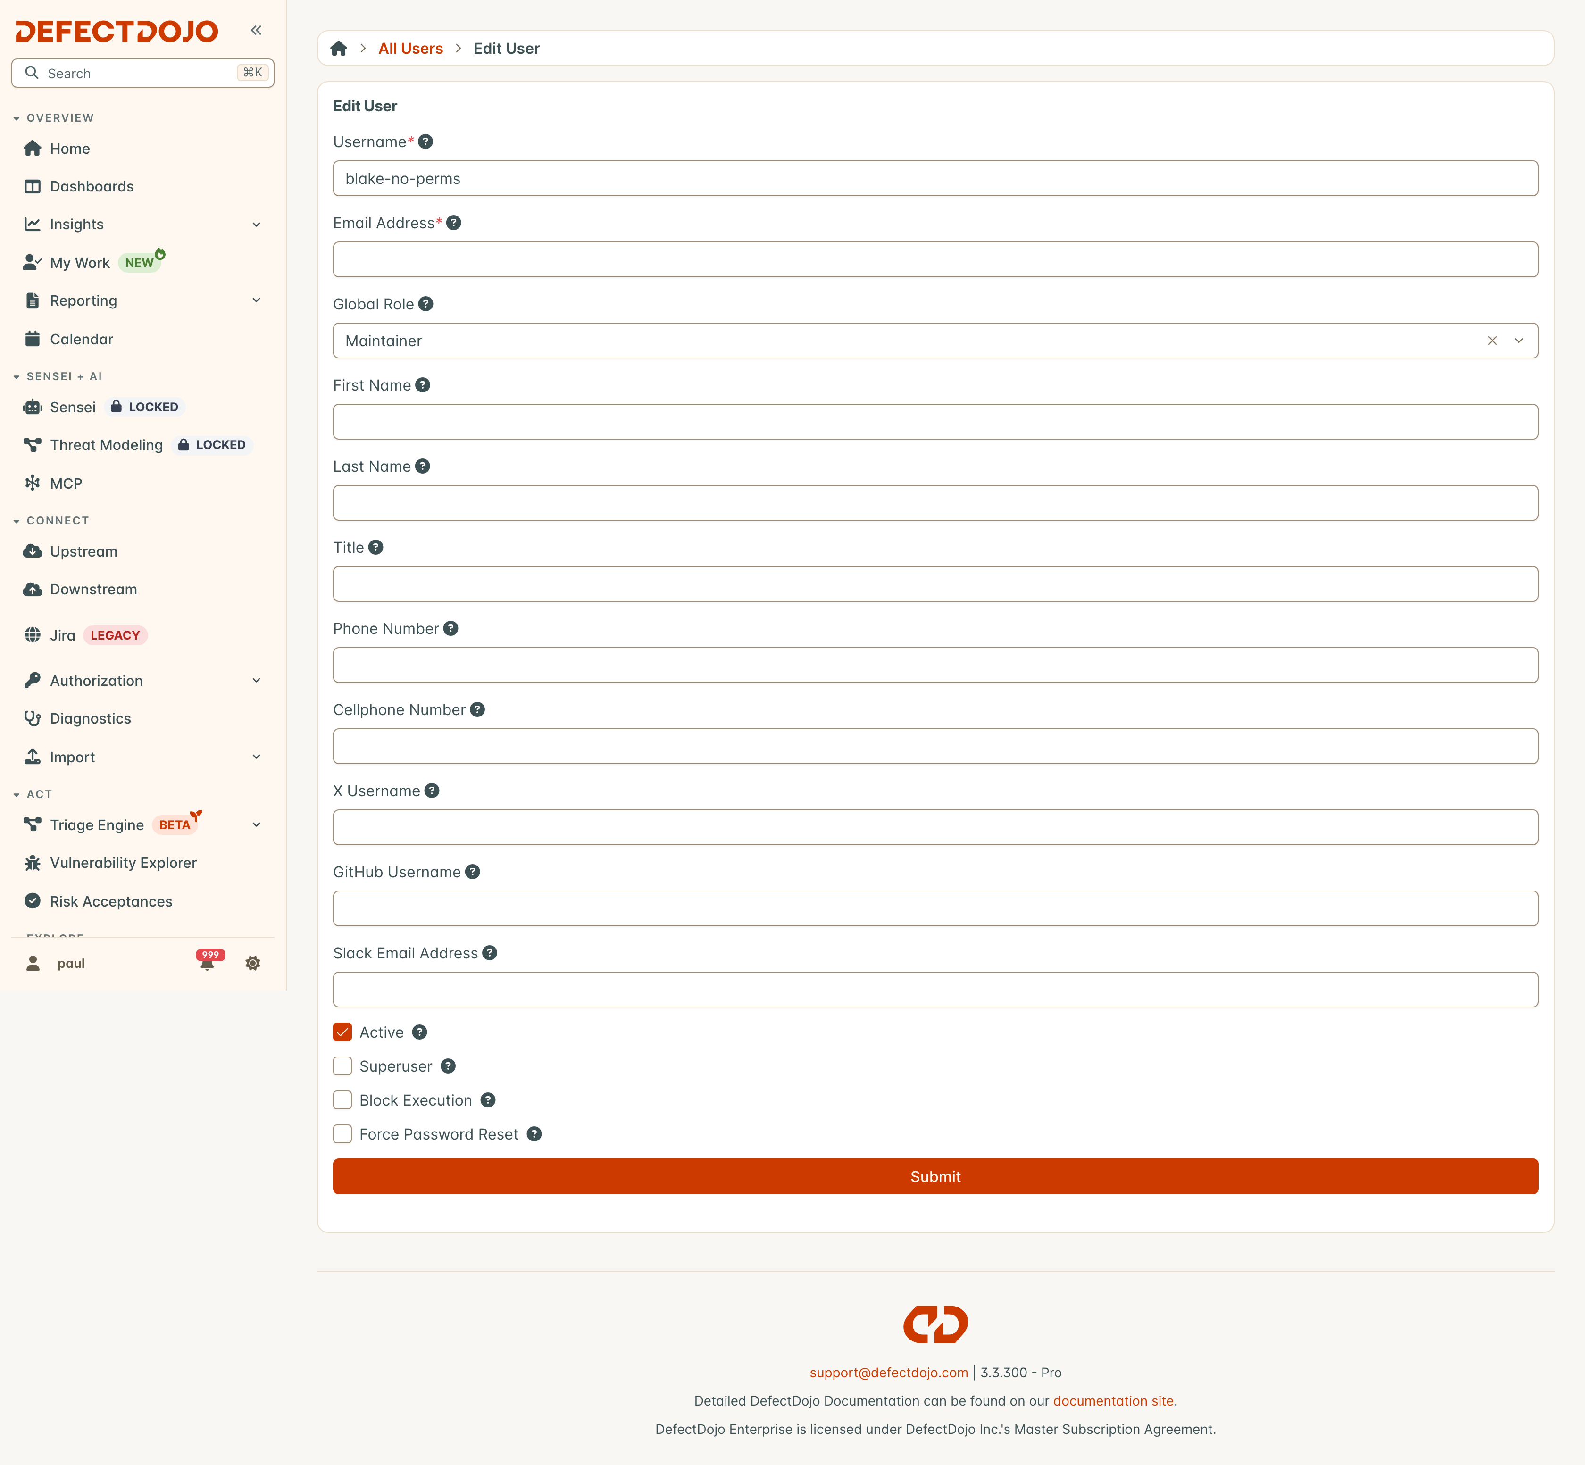Show help for Cellphone Number field
This screenshot has height=1465, width=1585.
coord(477,709)
